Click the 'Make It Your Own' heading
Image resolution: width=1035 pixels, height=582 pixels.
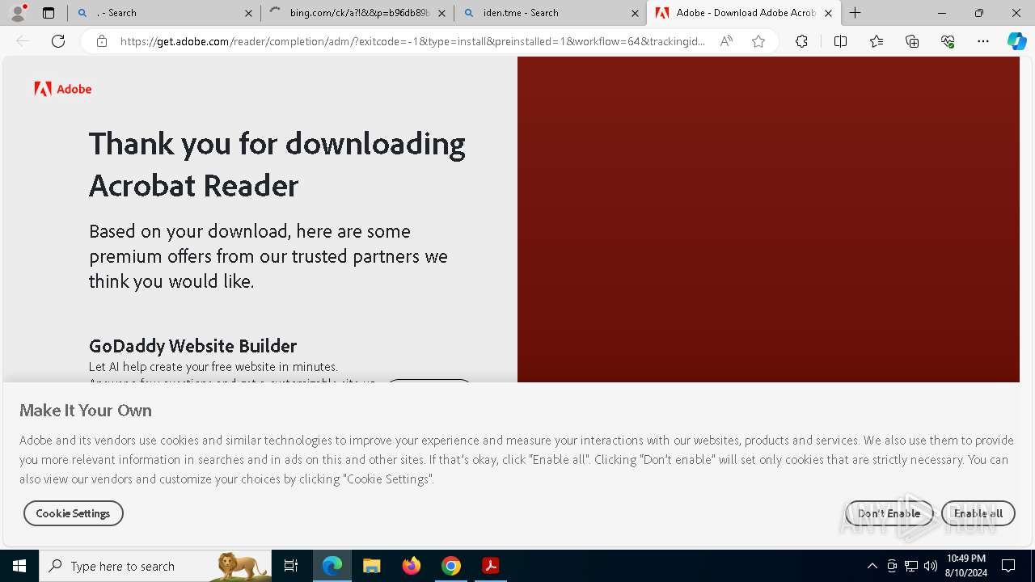(86, 411)
